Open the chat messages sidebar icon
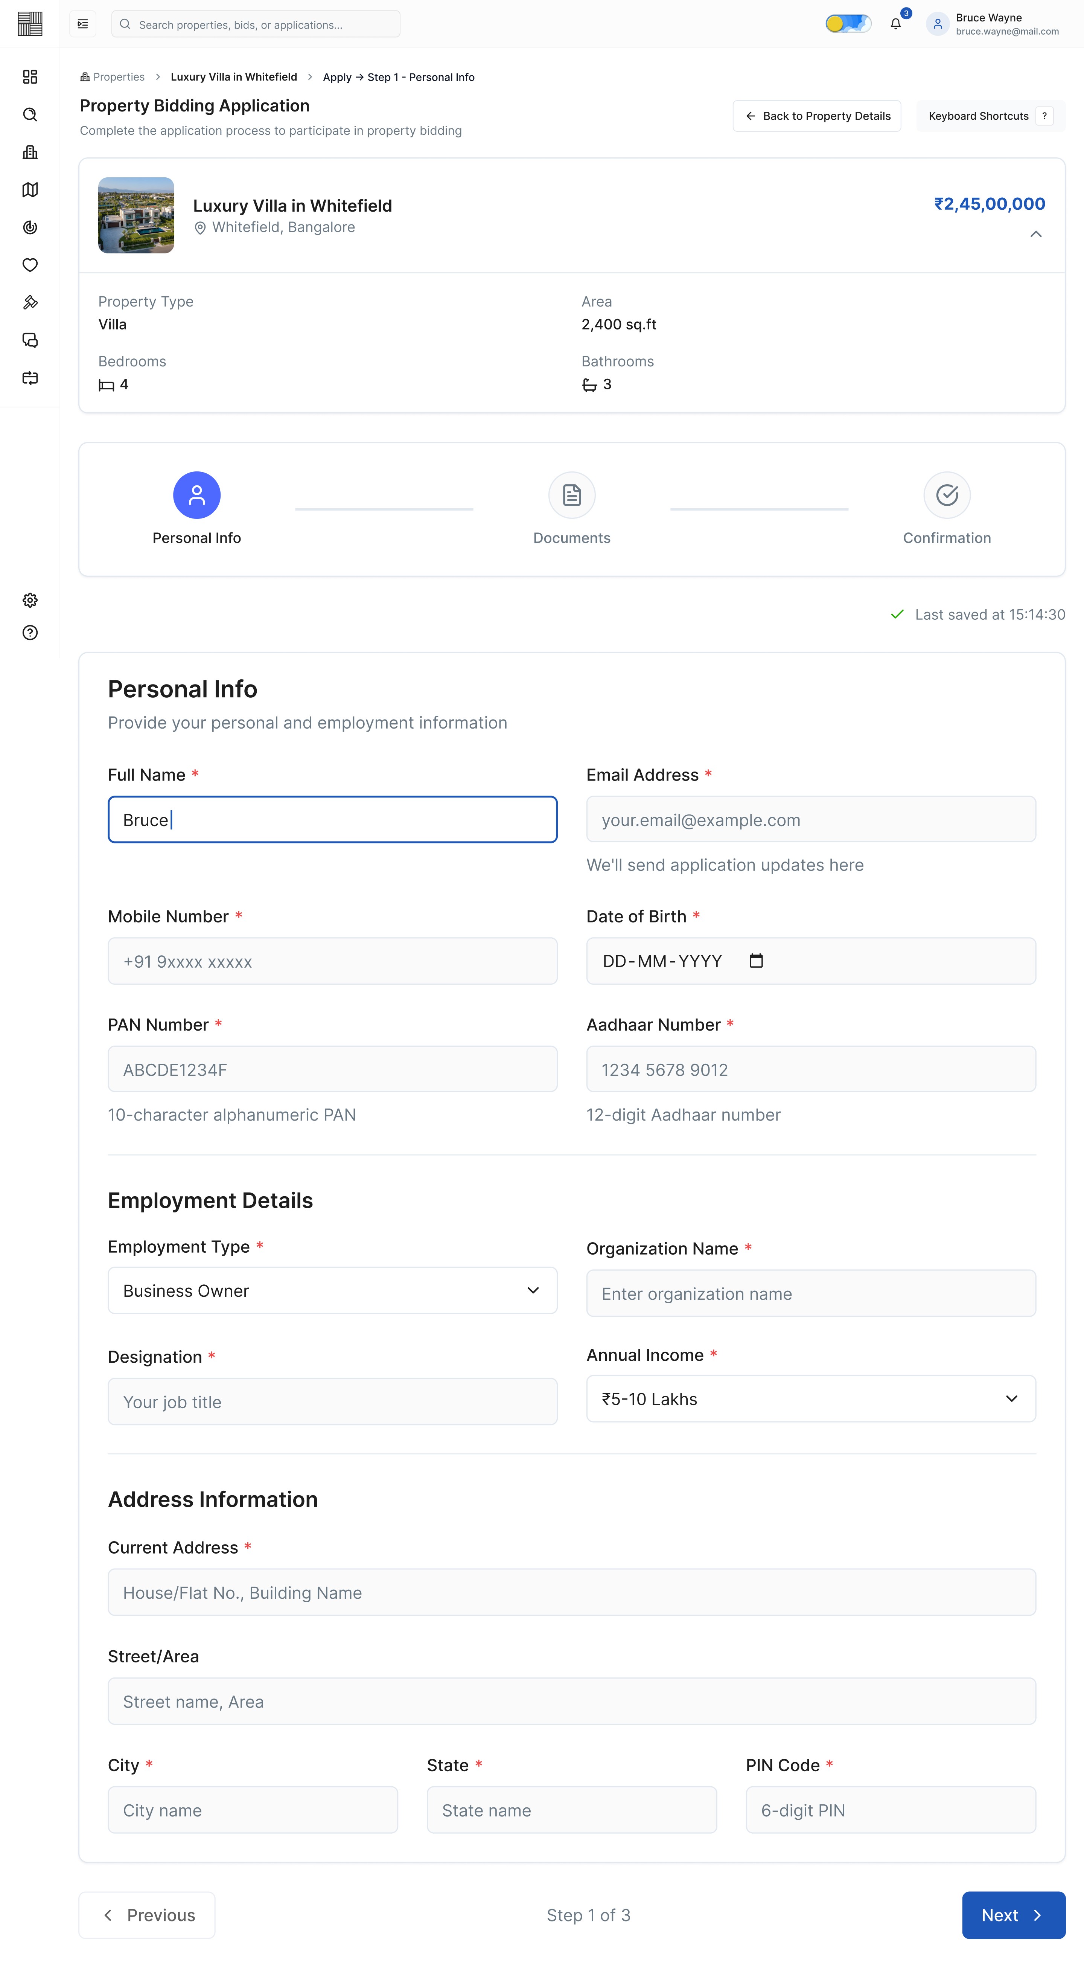This screenshot has height=1964, width=1084. click(x=30, y=340)
